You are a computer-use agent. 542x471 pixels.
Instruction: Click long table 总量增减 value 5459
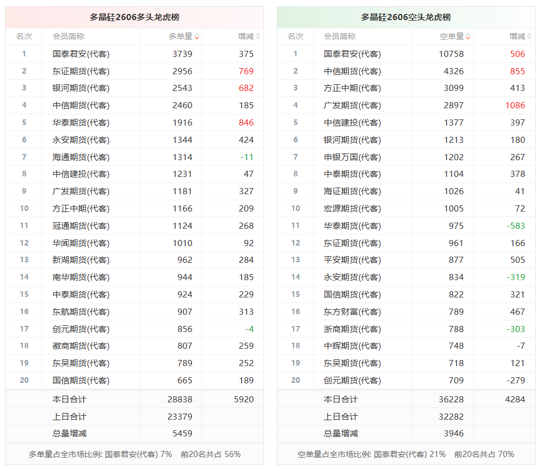click(182, 434)
